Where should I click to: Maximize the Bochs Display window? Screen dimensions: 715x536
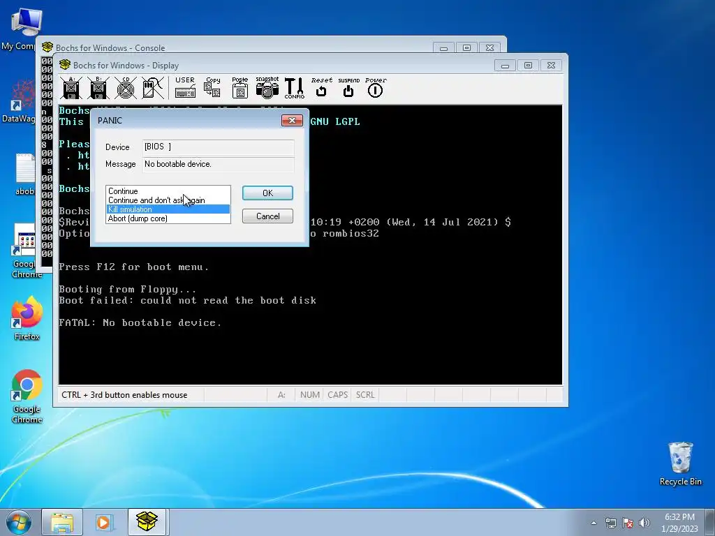528,66
